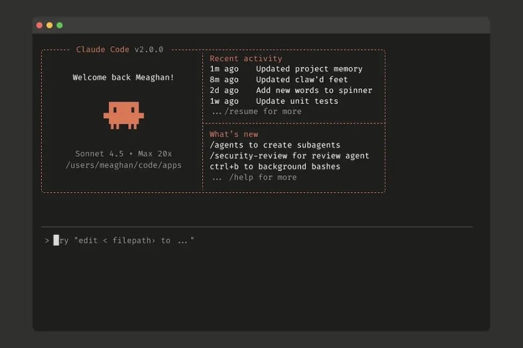Click "/agents to create subagents" line
The width and height of the screenshot is (523, 348).
(275, 145)
